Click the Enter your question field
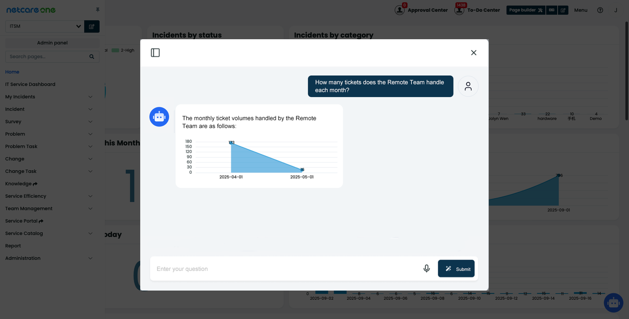The height and width of the screenshot is (319, 629). pyautogui.click(x=285, y=269)
